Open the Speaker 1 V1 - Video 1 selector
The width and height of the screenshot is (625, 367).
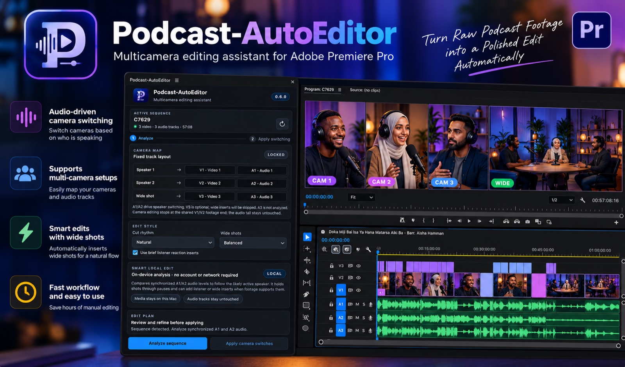click(x=210, y=170)
